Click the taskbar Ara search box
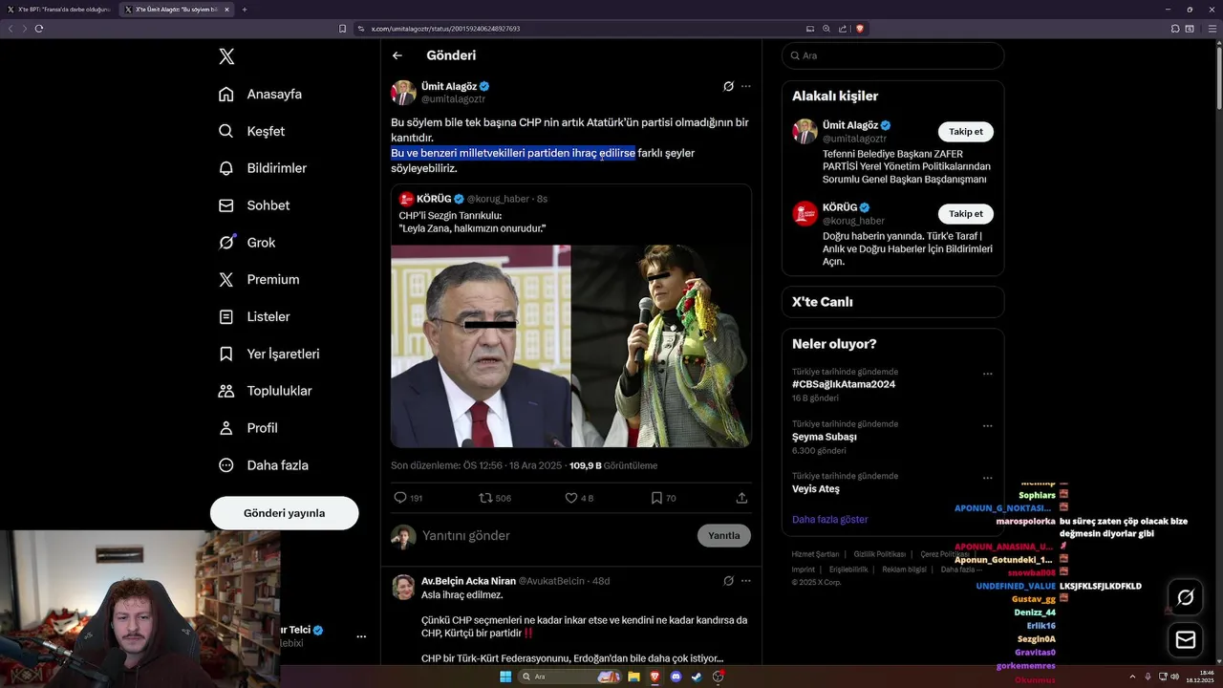Image resolution: width=1223 pixels, height=688 pixels. (568, 677)
